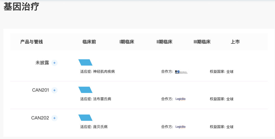Viewport: 275px width, 139px height.
Task: Click the 基因治疗 page heading
Action: pos(21,7)
